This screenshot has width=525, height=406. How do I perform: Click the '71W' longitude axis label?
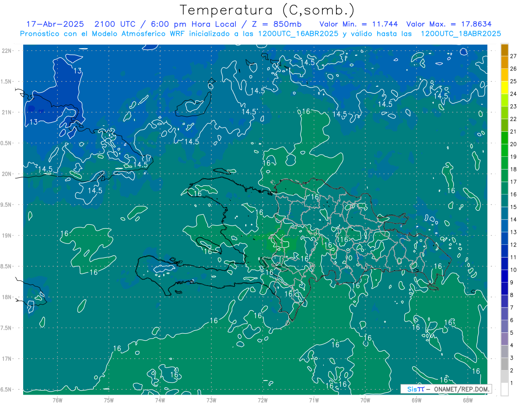314,400
